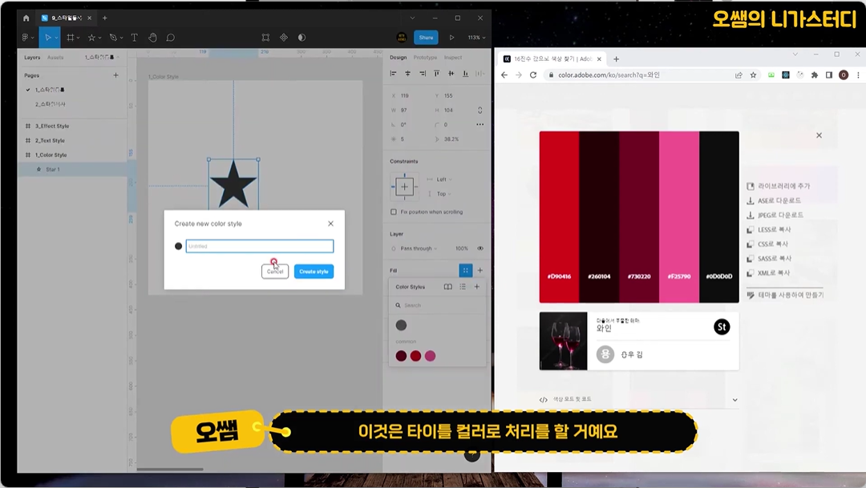Click the #F25790 pink color swatch
The image size is (866, 488).
[x=679, y=217]
